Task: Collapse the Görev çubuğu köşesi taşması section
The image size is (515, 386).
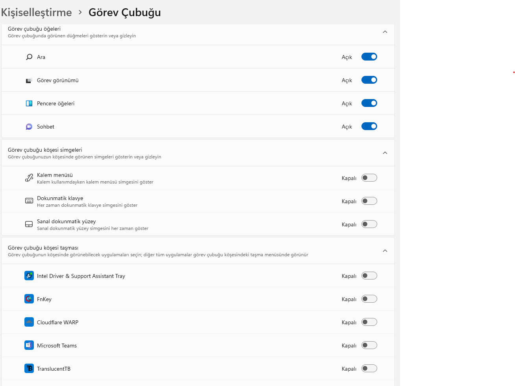Action: pyautogui.click(x=385, y=251)
